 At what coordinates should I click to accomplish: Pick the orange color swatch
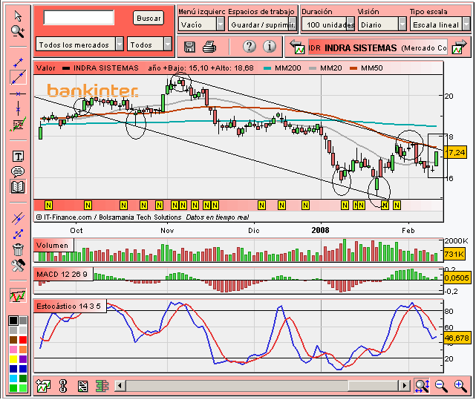point(23,350)
